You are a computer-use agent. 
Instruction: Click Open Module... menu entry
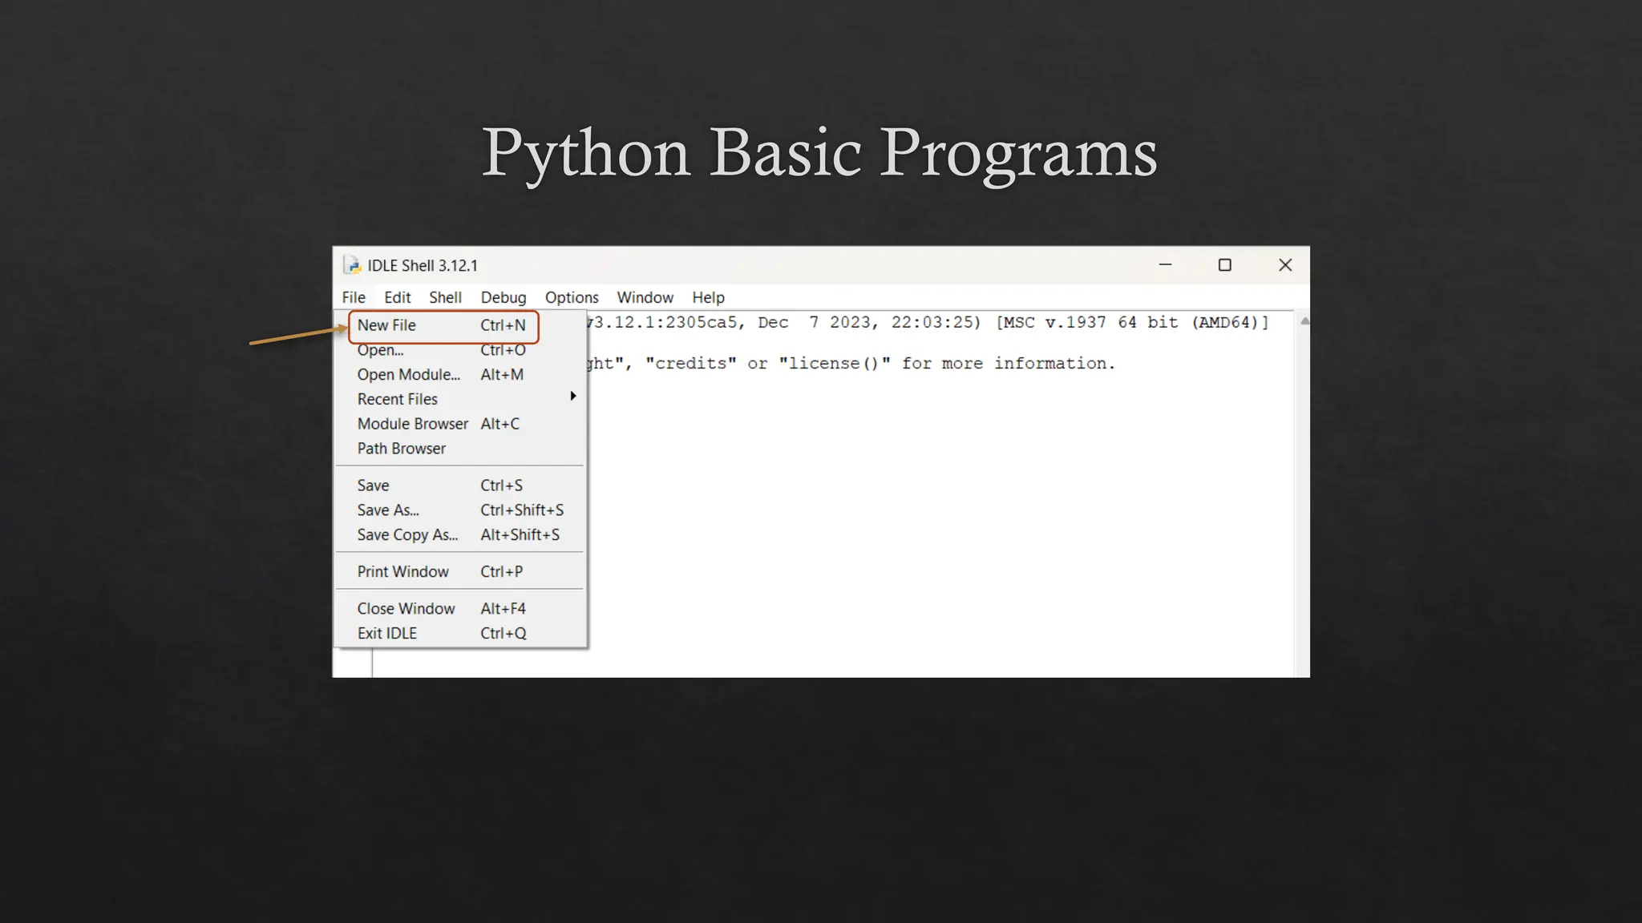pos(409,375)
